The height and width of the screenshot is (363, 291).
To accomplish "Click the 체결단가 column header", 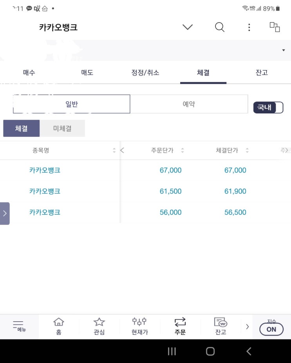I will tap(227, 150).
